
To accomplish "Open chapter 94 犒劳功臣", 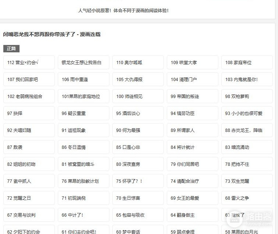I will 193,113.
